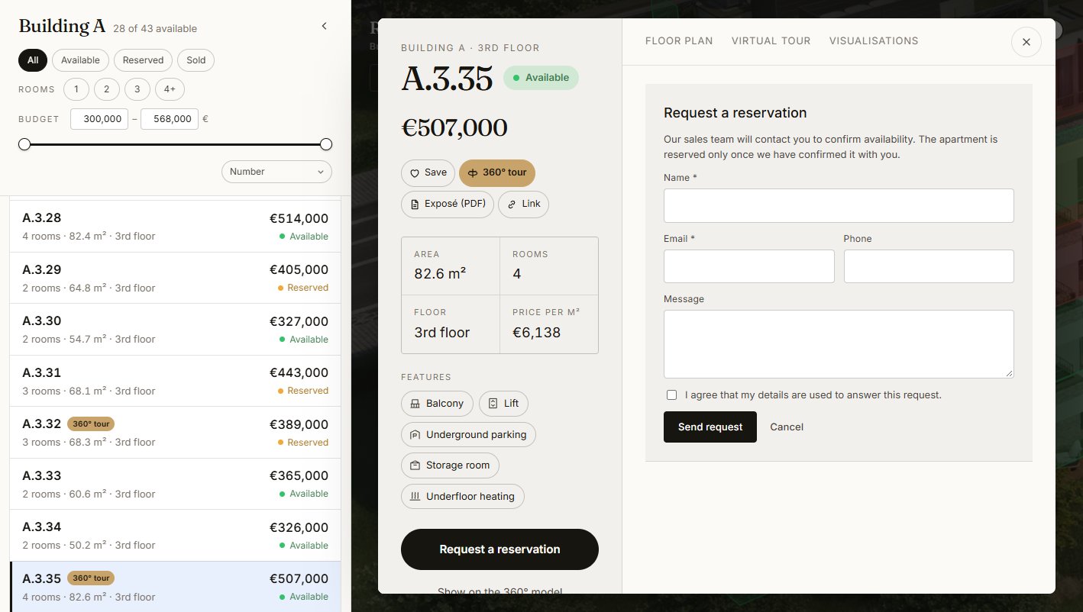Switch to the Floor Plan tab
This screenshot has width=1083, height=612.
[679, 41]
